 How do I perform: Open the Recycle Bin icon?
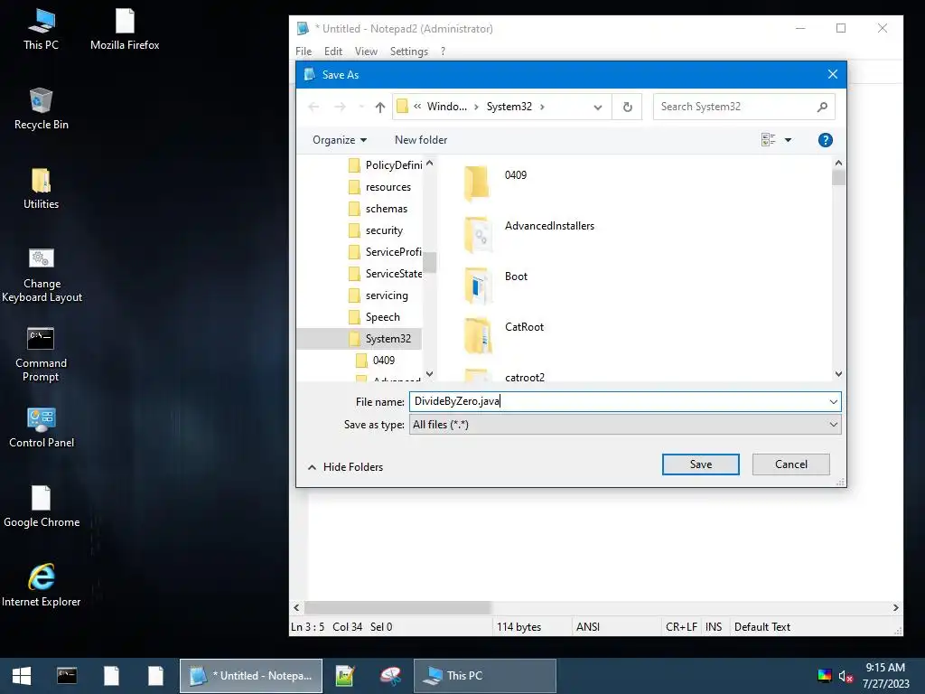(x=41, y=109)
